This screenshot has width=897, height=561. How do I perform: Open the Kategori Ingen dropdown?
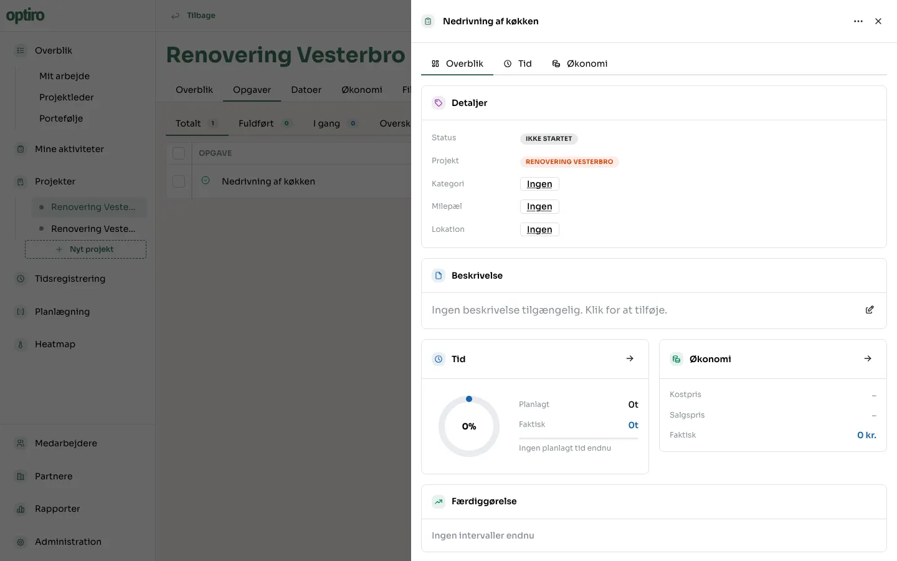pos(539,184)
